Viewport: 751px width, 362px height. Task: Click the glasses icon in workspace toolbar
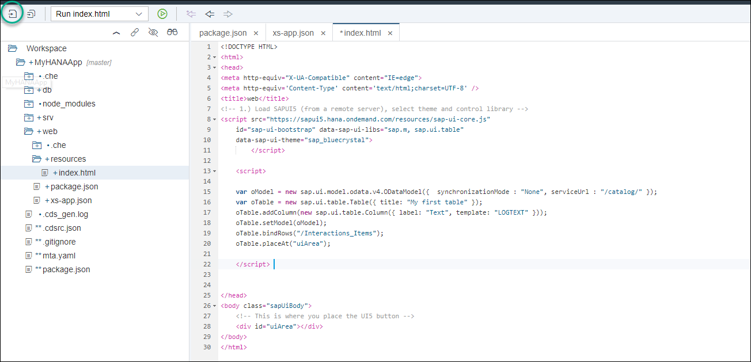[x=172, y=33]
